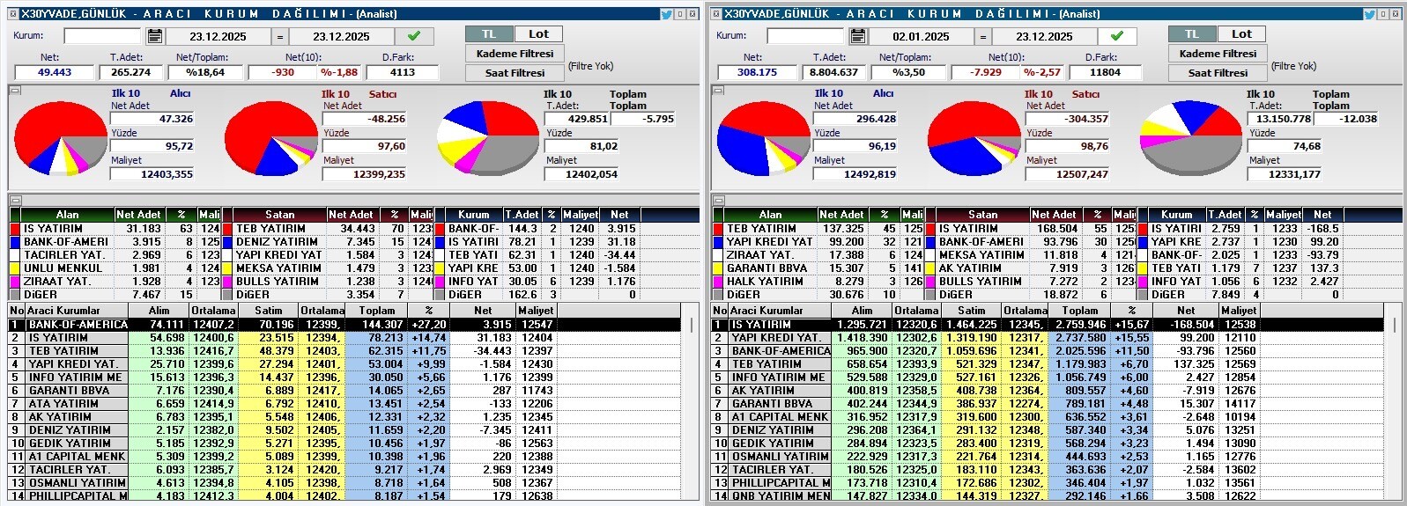Click the equals sign button between dates in the left window
Viewport: 1407px width, 506px height.
pyautogui.click(x=280, y=36)
